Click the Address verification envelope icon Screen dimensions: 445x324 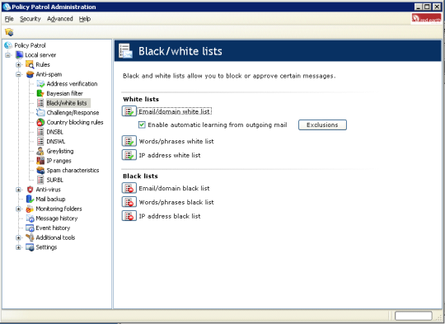pyautogui.click(x=40, y=84)
